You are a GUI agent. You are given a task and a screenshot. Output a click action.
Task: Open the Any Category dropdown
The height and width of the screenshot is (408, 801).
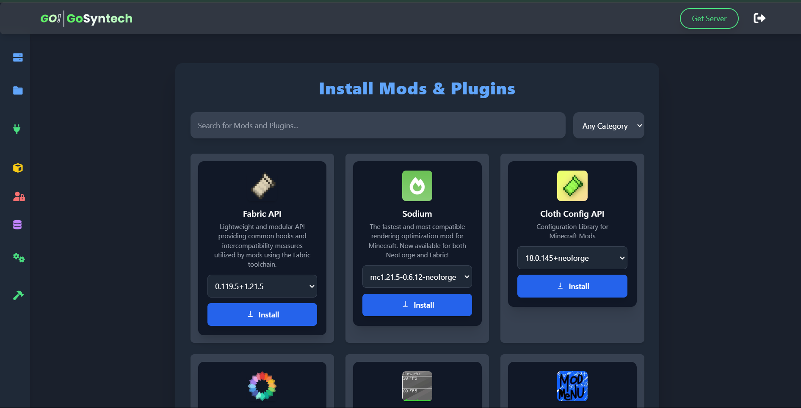[608, 125]
